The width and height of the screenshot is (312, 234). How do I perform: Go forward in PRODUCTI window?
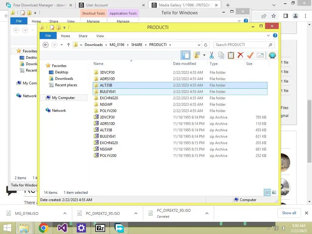pyautogui.click(x=54, y=45)
